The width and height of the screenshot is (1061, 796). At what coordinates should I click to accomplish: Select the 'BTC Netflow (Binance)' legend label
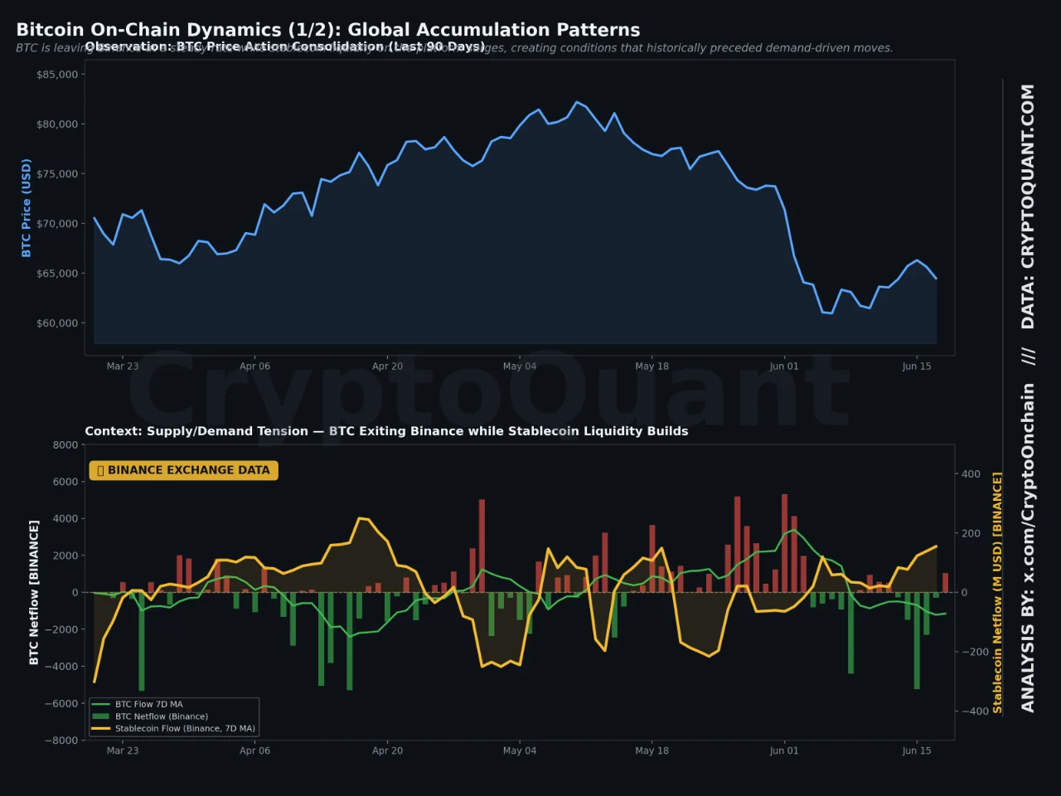click(x=162, y=716)
